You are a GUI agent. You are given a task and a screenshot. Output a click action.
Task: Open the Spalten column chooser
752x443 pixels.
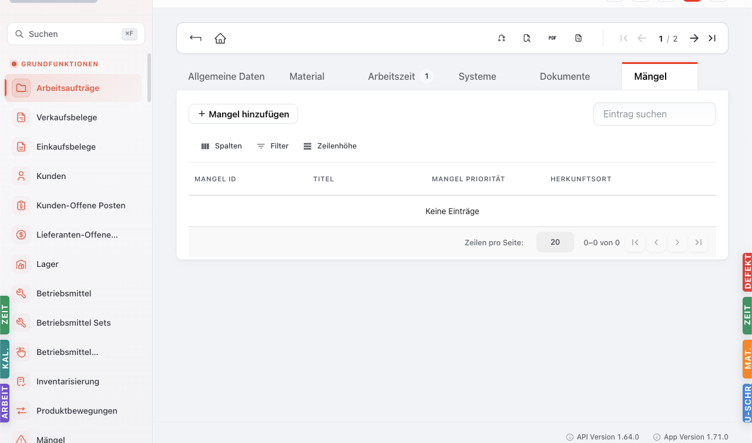pos(221,146)
